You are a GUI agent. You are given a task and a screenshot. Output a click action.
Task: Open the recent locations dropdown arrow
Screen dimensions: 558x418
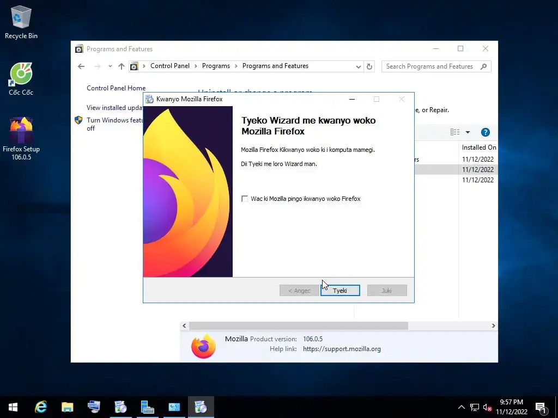110,66
